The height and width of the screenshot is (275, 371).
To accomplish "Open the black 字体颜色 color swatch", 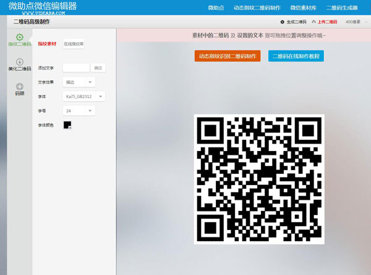I will 67,125.
